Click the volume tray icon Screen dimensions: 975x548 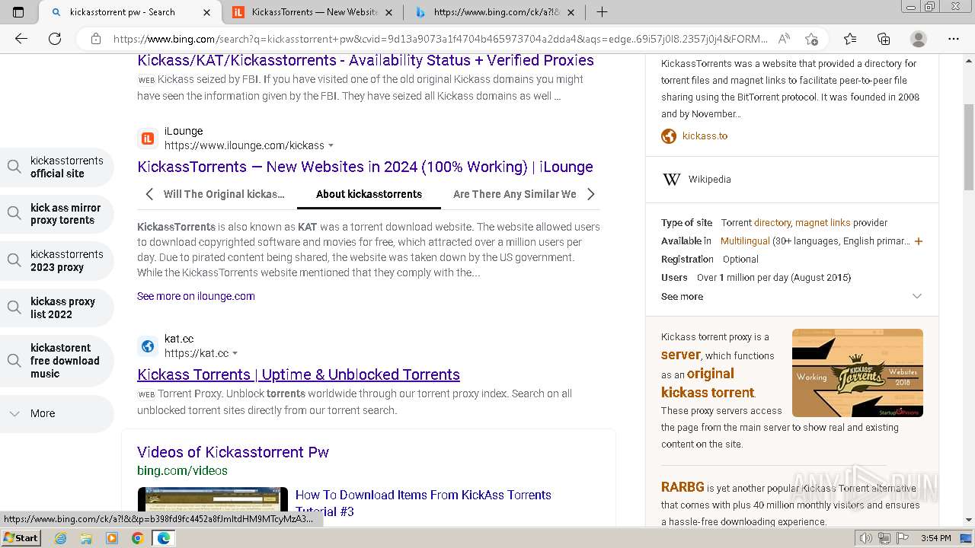867,538
